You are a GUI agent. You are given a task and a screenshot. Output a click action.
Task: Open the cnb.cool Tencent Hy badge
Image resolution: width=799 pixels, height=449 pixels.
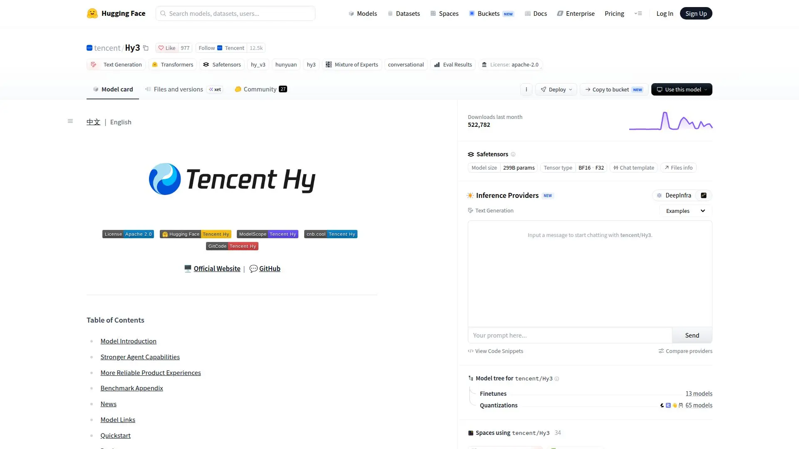[x=331, y=234]
